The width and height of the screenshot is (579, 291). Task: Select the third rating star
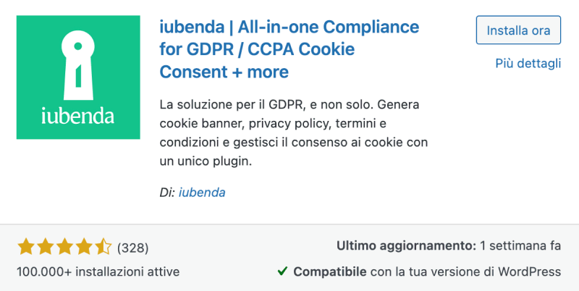(65, 248)
